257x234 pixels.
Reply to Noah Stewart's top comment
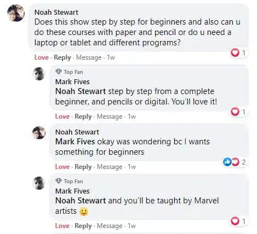click(62, 57)
